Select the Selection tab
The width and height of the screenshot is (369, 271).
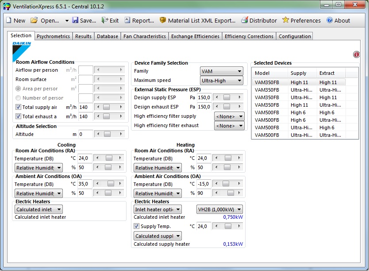(21, 35)
